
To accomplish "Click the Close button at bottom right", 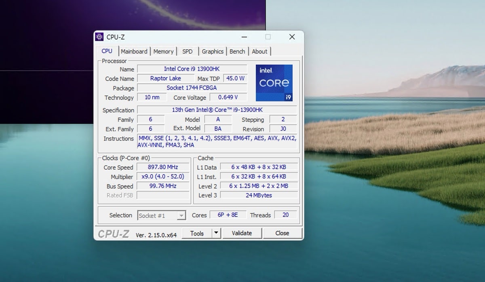I will 282,233.
